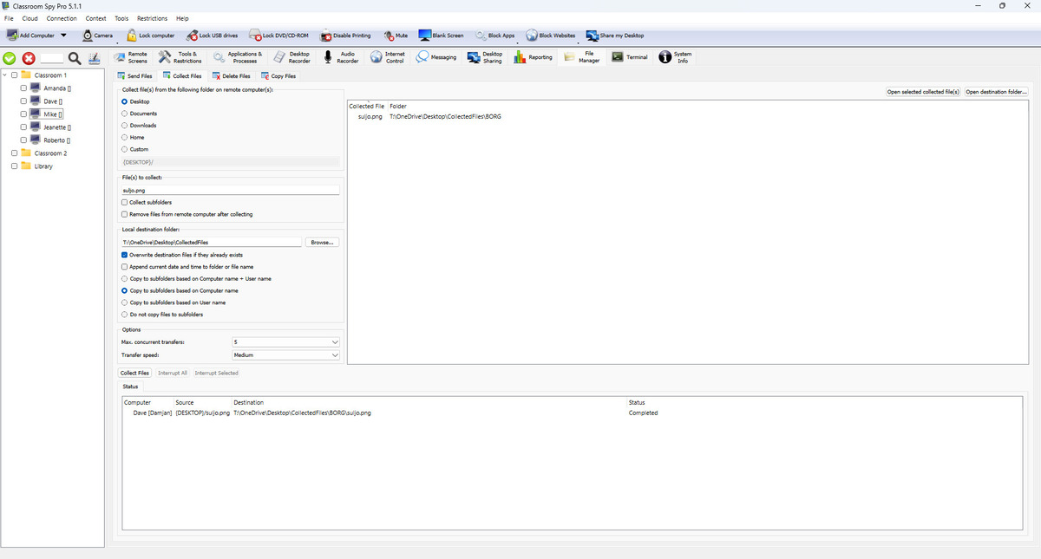Open the Max concurrent transfers dropdown

click(285, 342)
